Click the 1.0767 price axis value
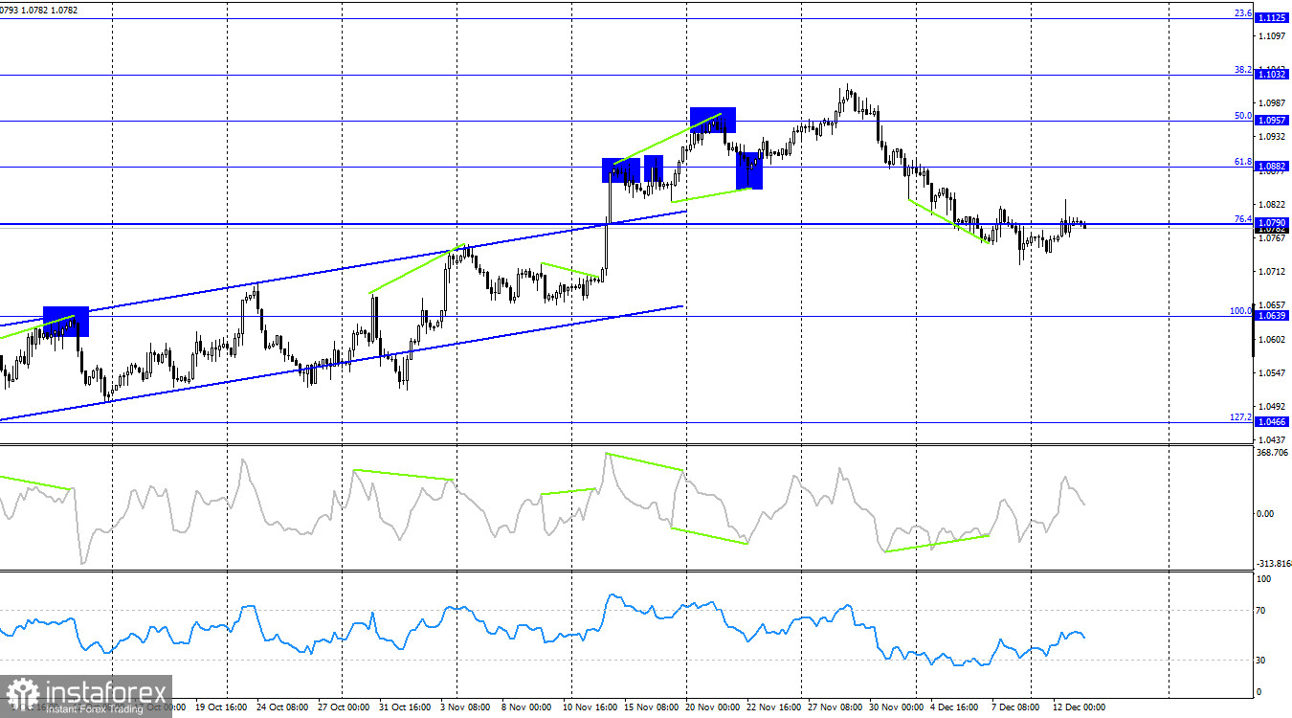 click(x=1272, y=238)
